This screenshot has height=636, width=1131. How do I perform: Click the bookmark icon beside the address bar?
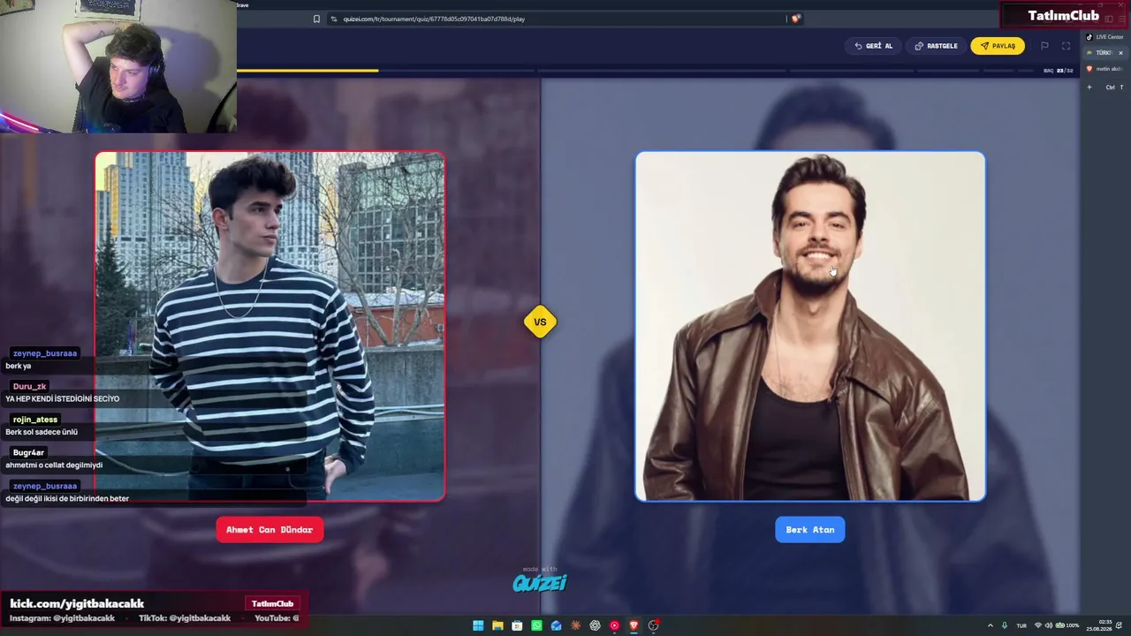(x=316, y=19)
